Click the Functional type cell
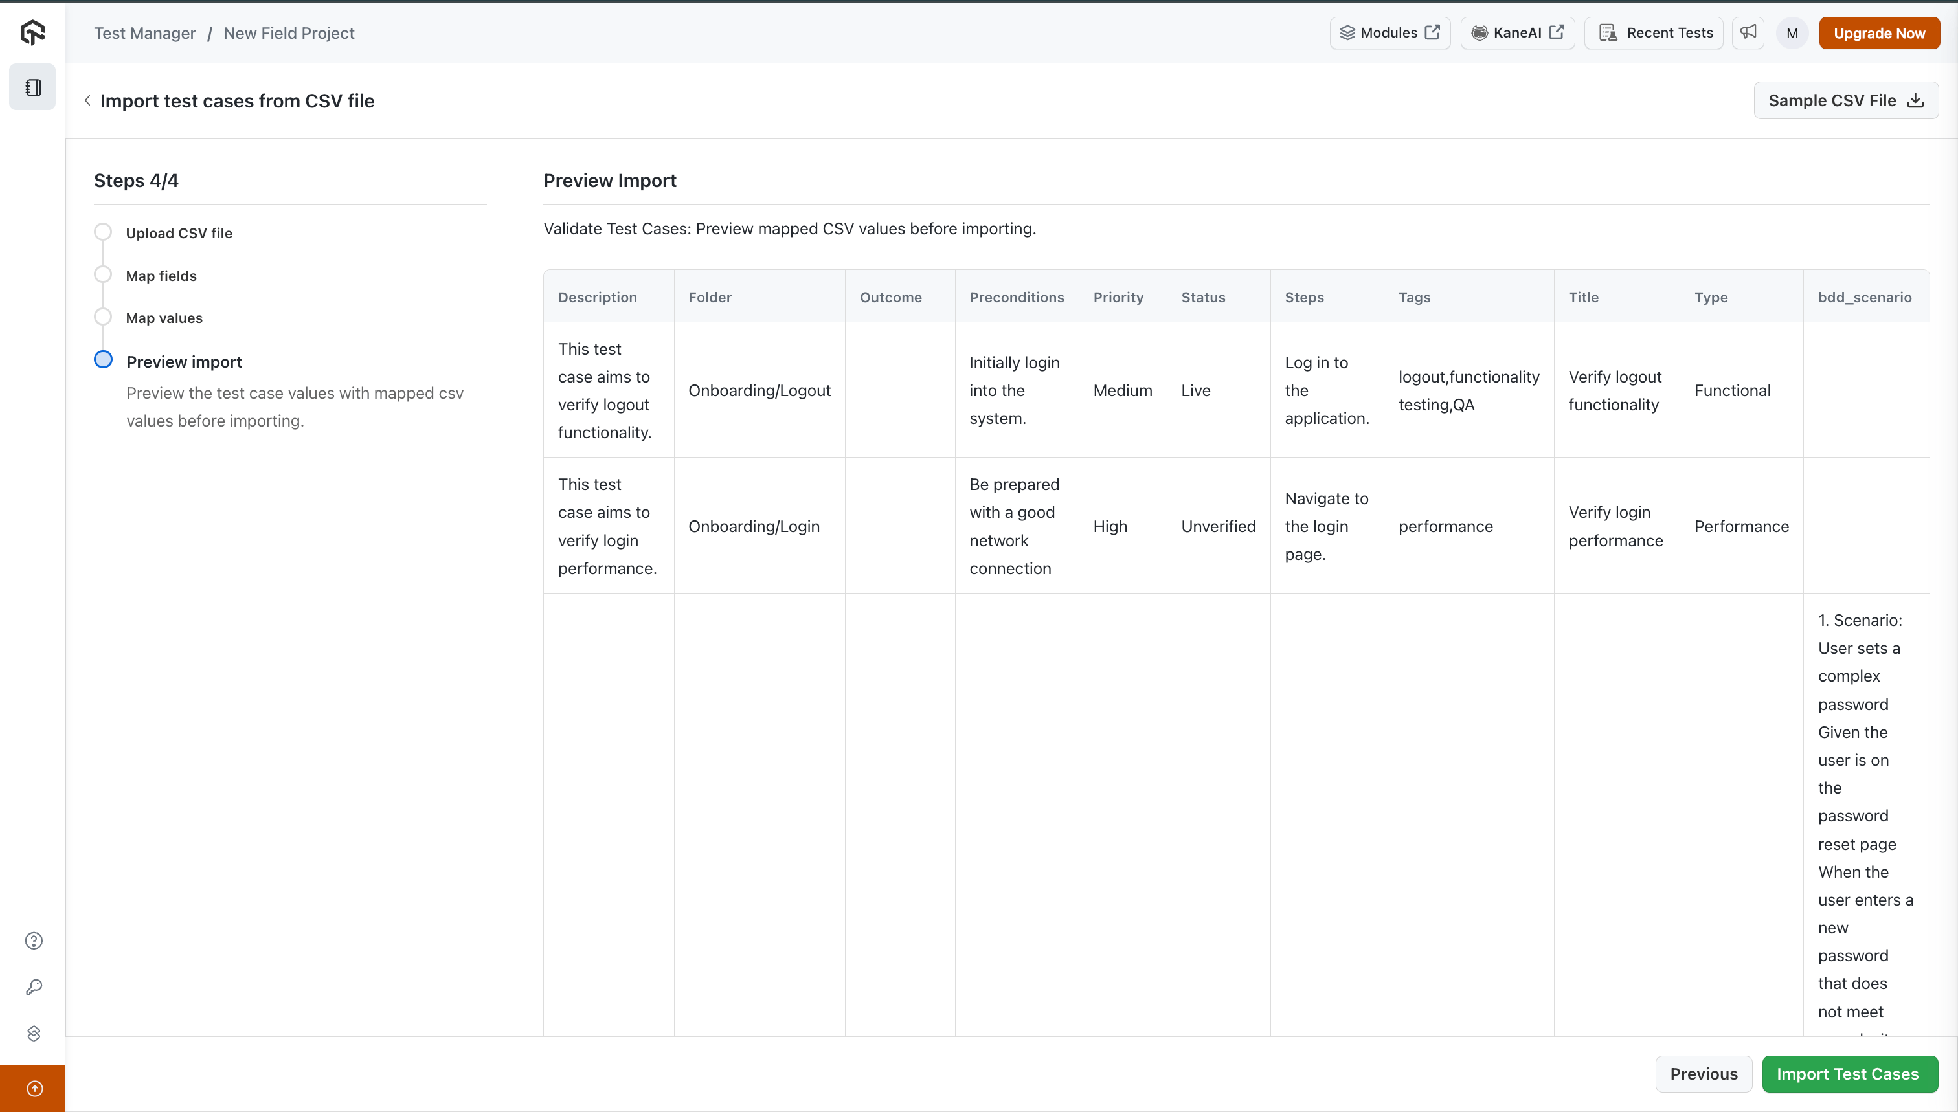The width and height of the screenshot is (1958, 1112). (x=1741, y=390)
